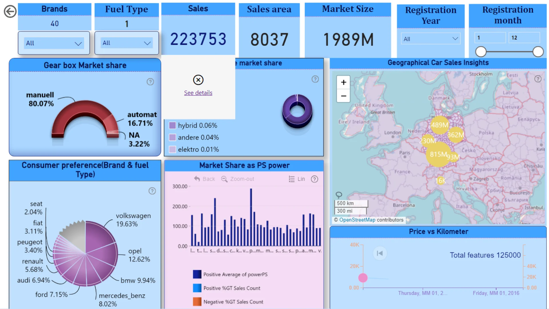Select andere 0.04% legend swatch
The width and height of the screenshot is (549, 309).
[x=172, y=137]
